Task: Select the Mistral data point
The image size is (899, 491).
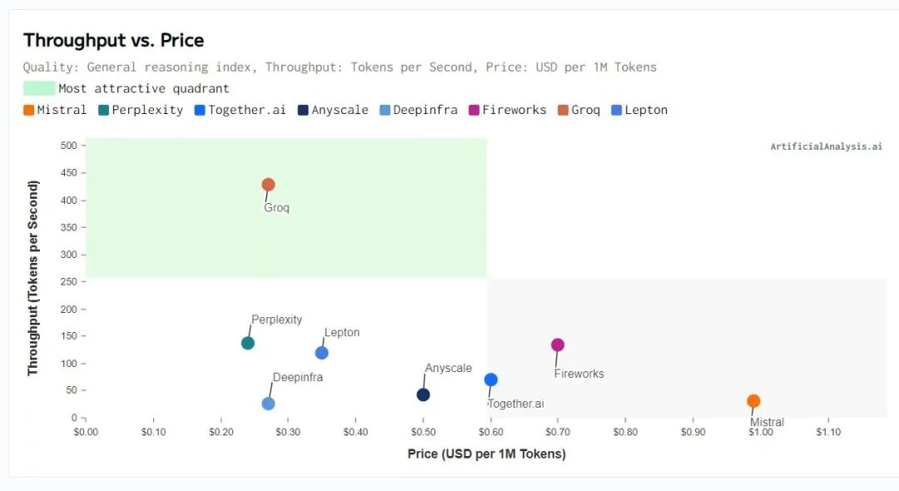Action: tap(753, 401)
